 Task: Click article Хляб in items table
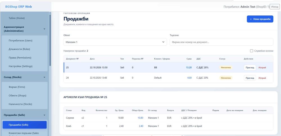tap(69, 126)
